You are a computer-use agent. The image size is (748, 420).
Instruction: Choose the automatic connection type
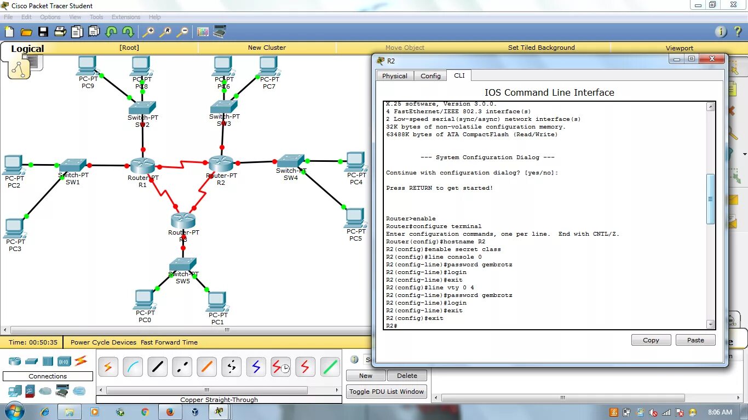[108, 367]
